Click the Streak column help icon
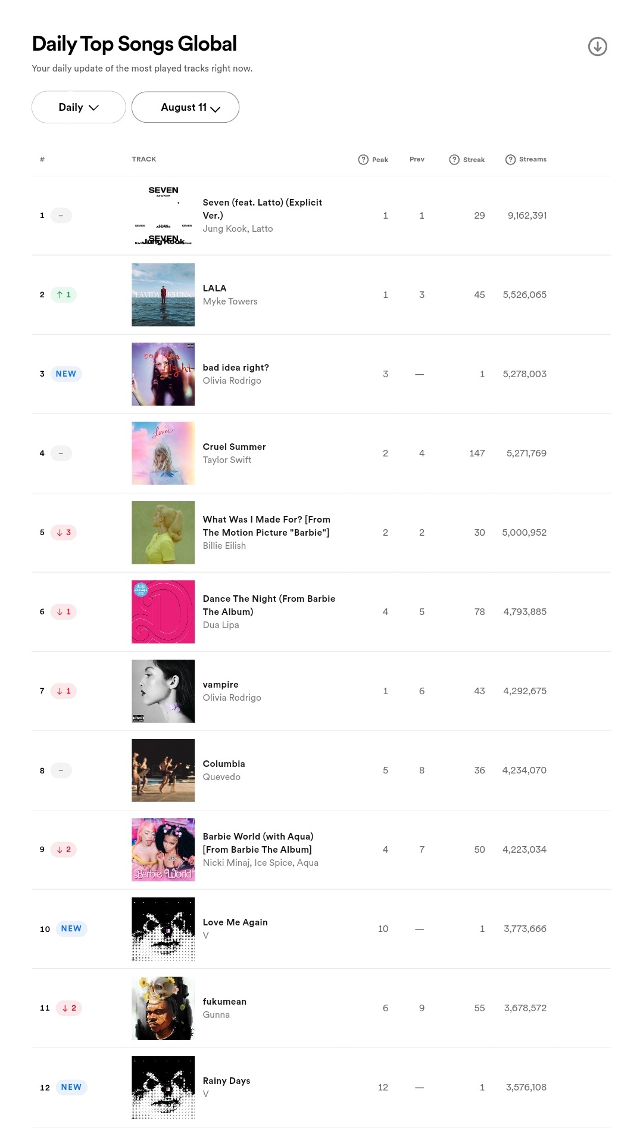643x1128 pixels. coord(454,160)
